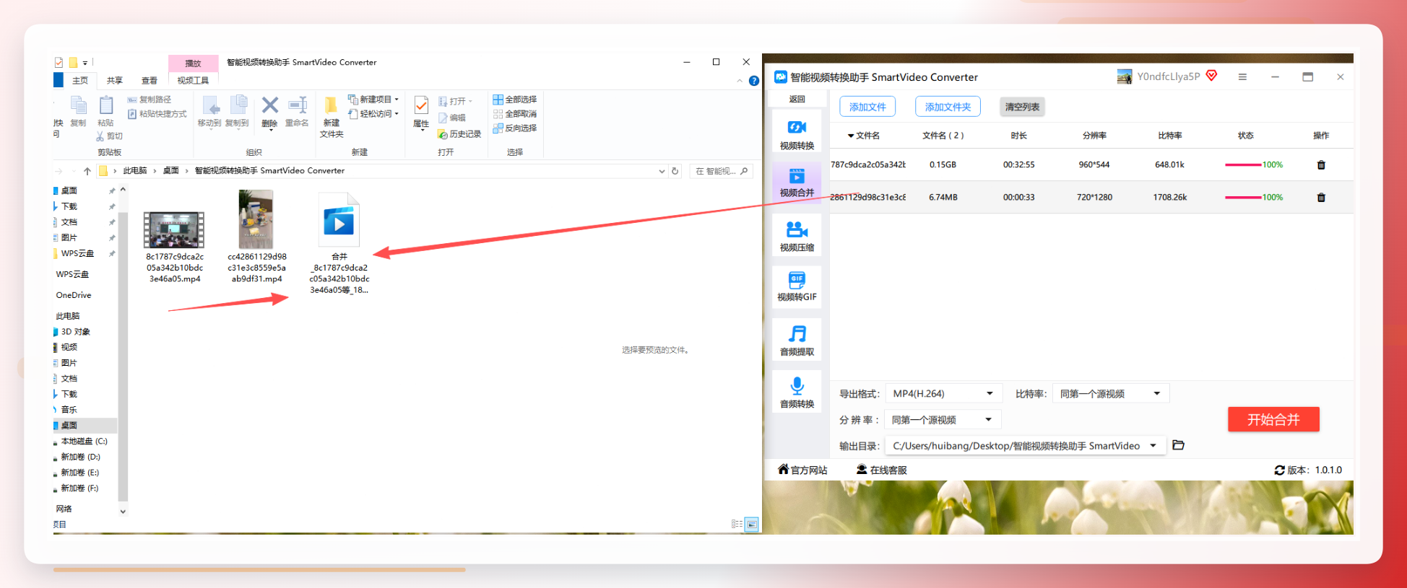Open 历史记录 in the Explorer ribbon
This screenshot has width=1407, height=588.
coord(459,134)
